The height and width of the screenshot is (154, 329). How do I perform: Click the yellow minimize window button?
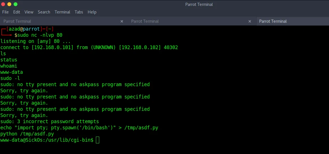pos(9,4)
